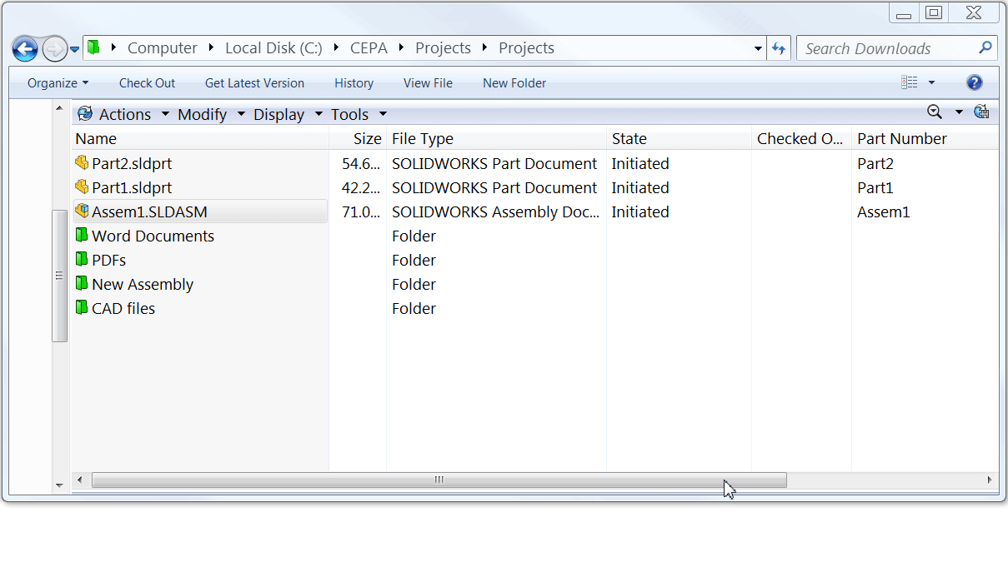Refresh the folder view with refresh button
This screenshot has width=1008, height=572.
[x=779, y=48]
